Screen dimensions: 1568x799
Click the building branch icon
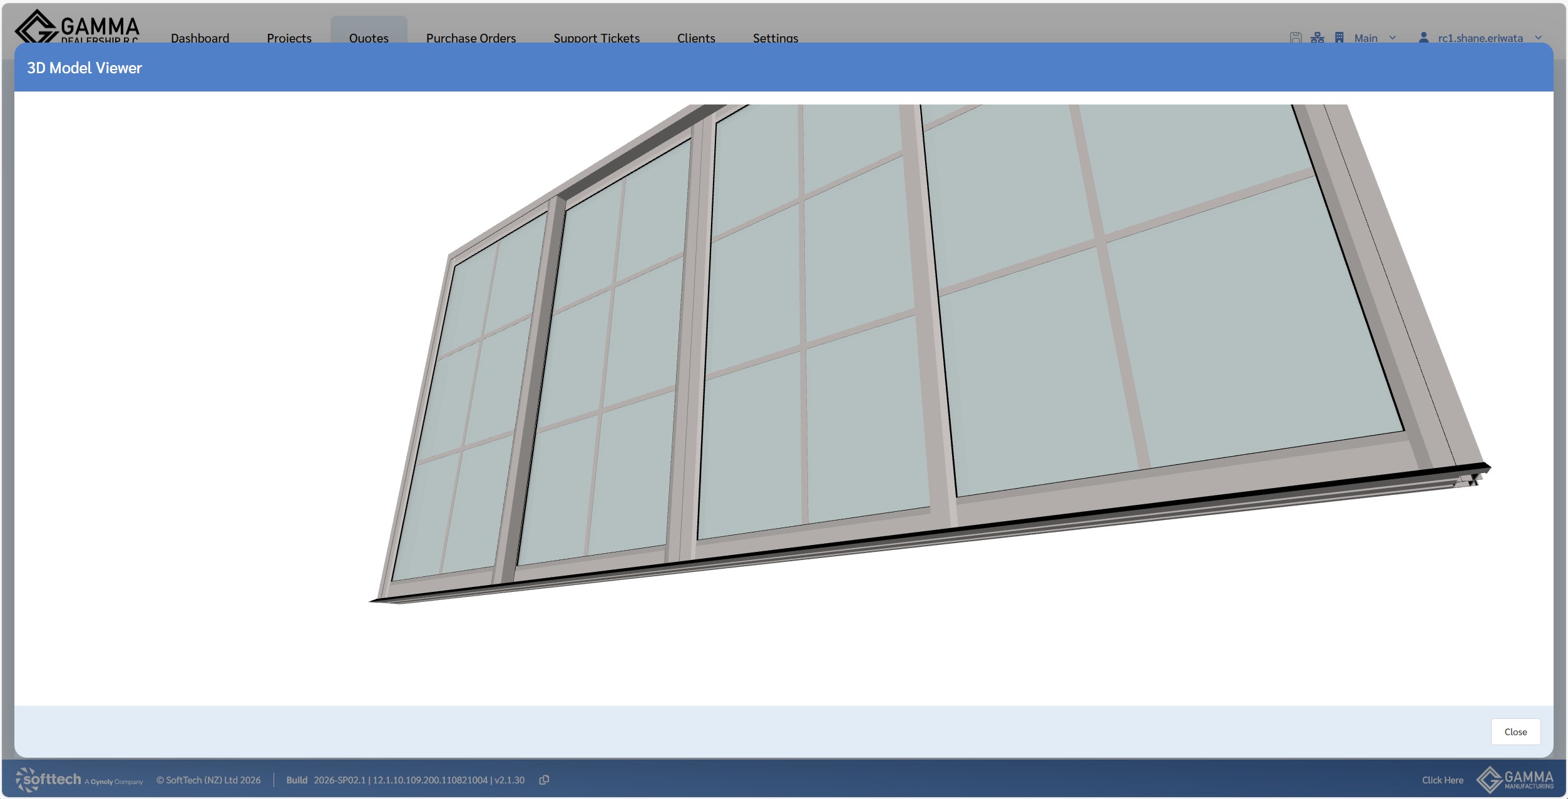pyautogui.click(x=1339, y=38)
